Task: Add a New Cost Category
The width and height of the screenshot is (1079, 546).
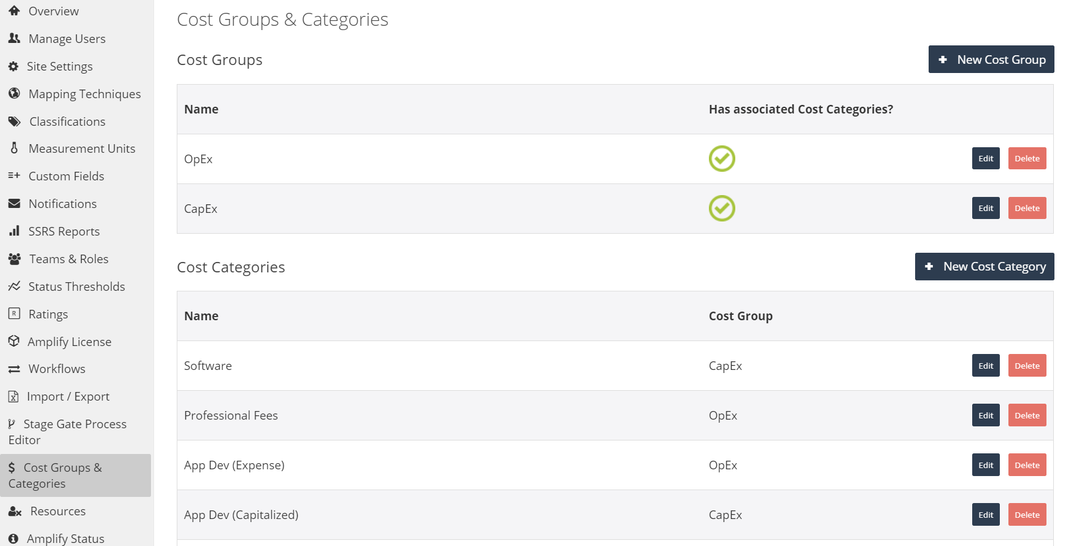Action: click(984, 267)
